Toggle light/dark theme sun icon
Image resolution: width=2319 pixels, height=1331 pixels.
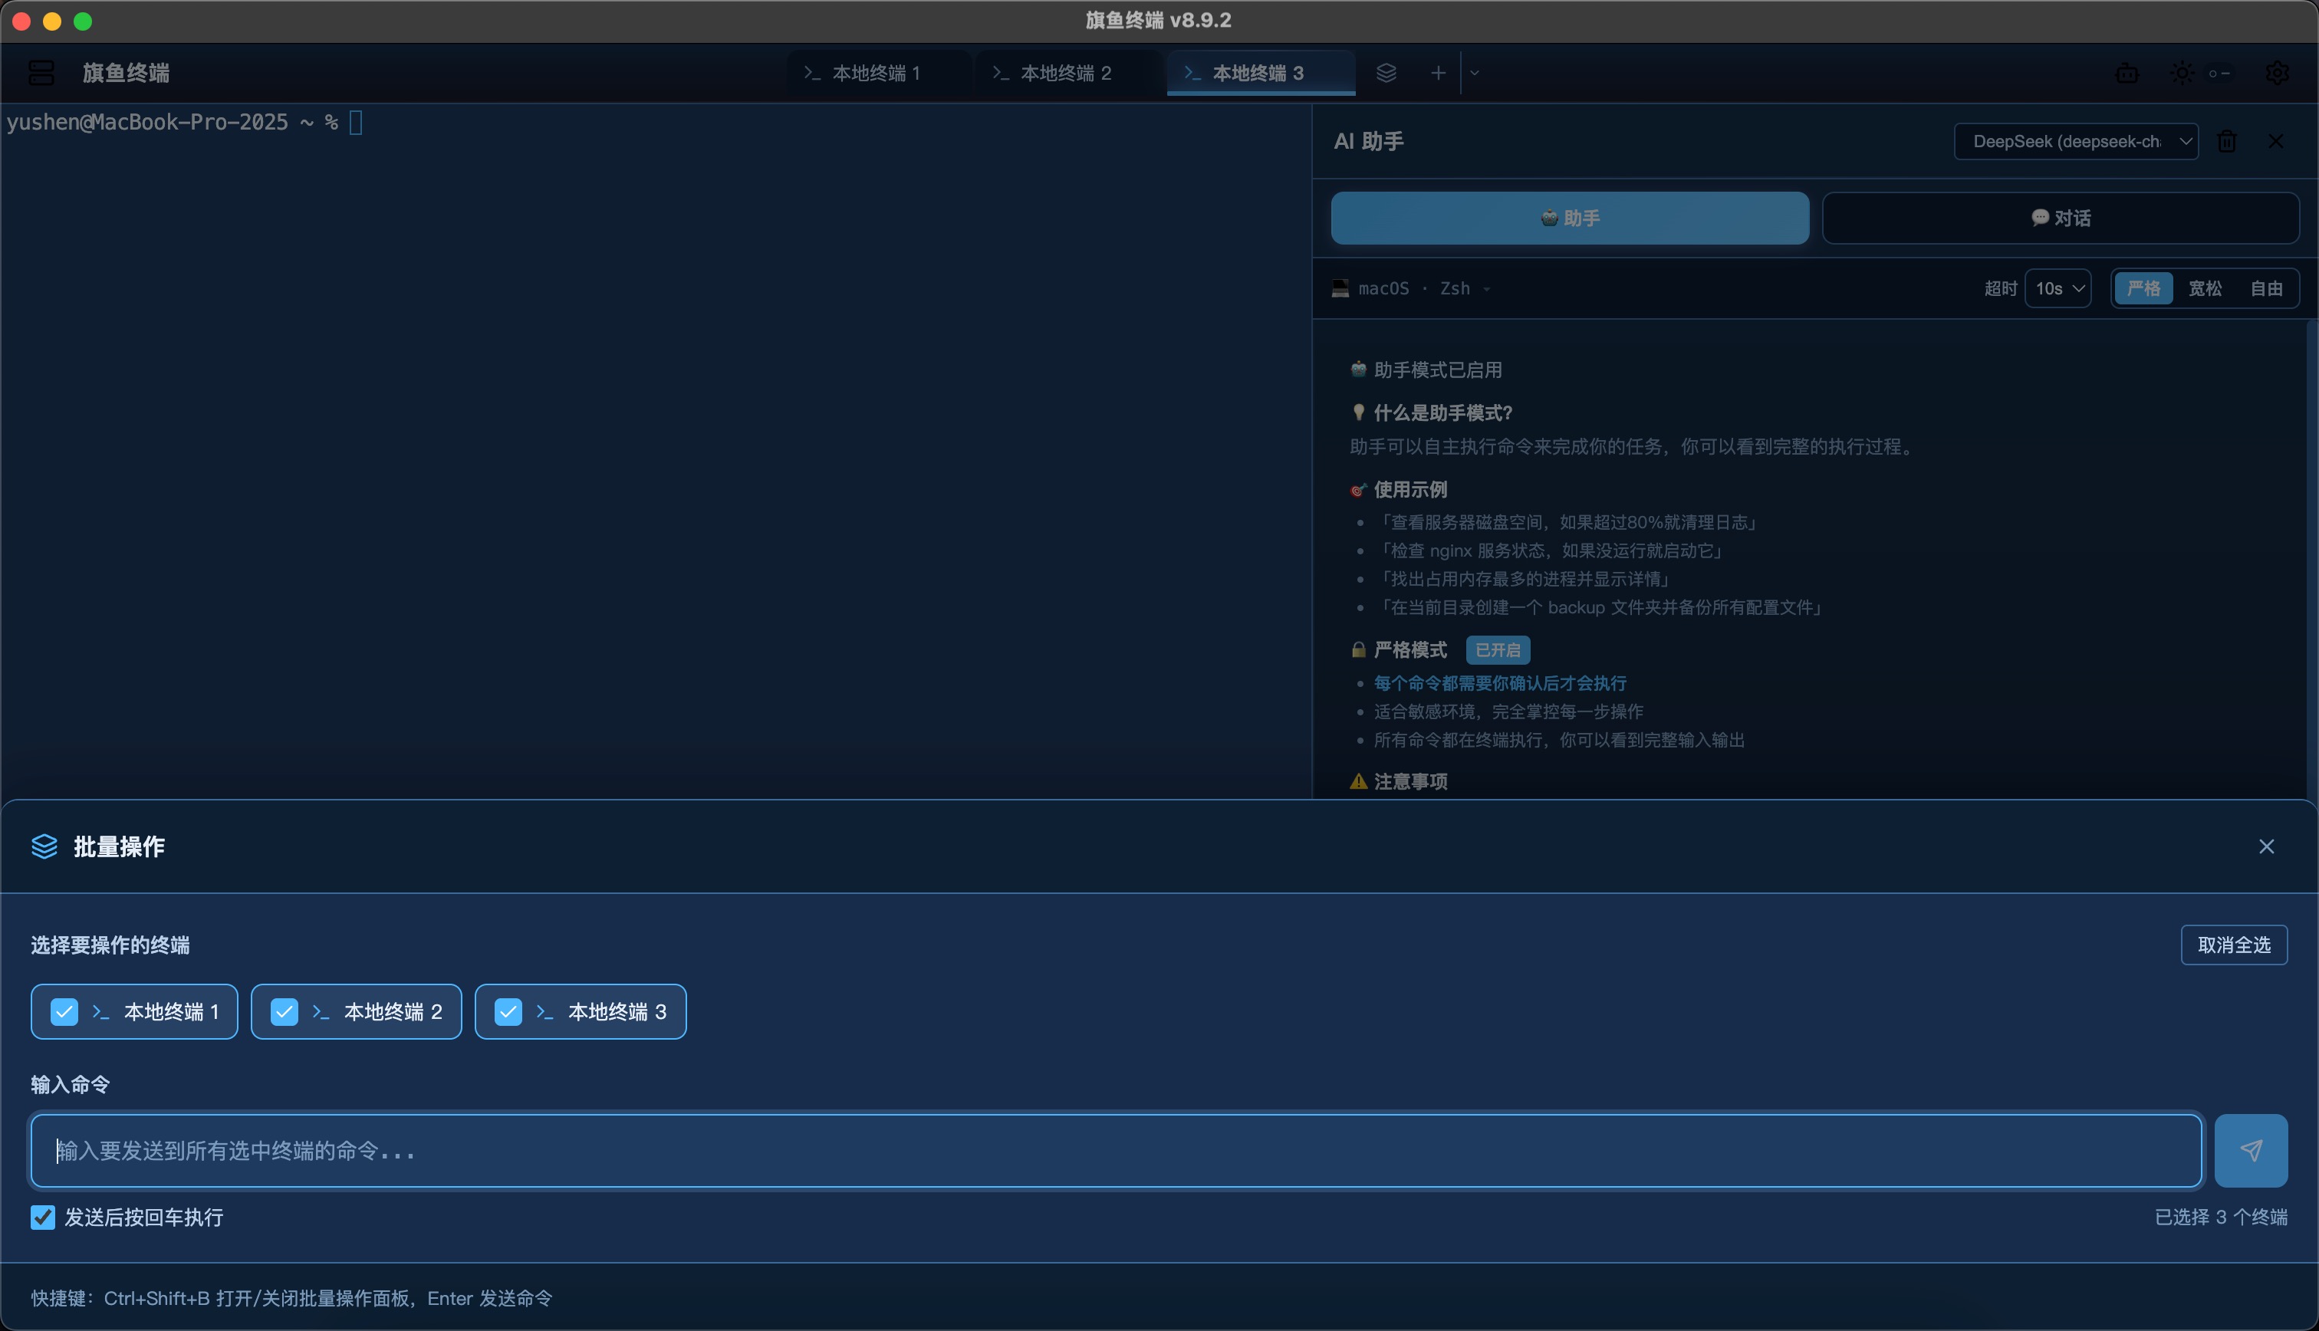[2182, 73]
